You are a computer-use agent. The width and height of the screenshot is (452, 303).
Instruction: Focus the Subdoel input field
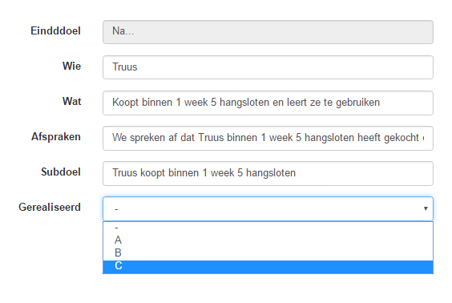tap(268, 173)
